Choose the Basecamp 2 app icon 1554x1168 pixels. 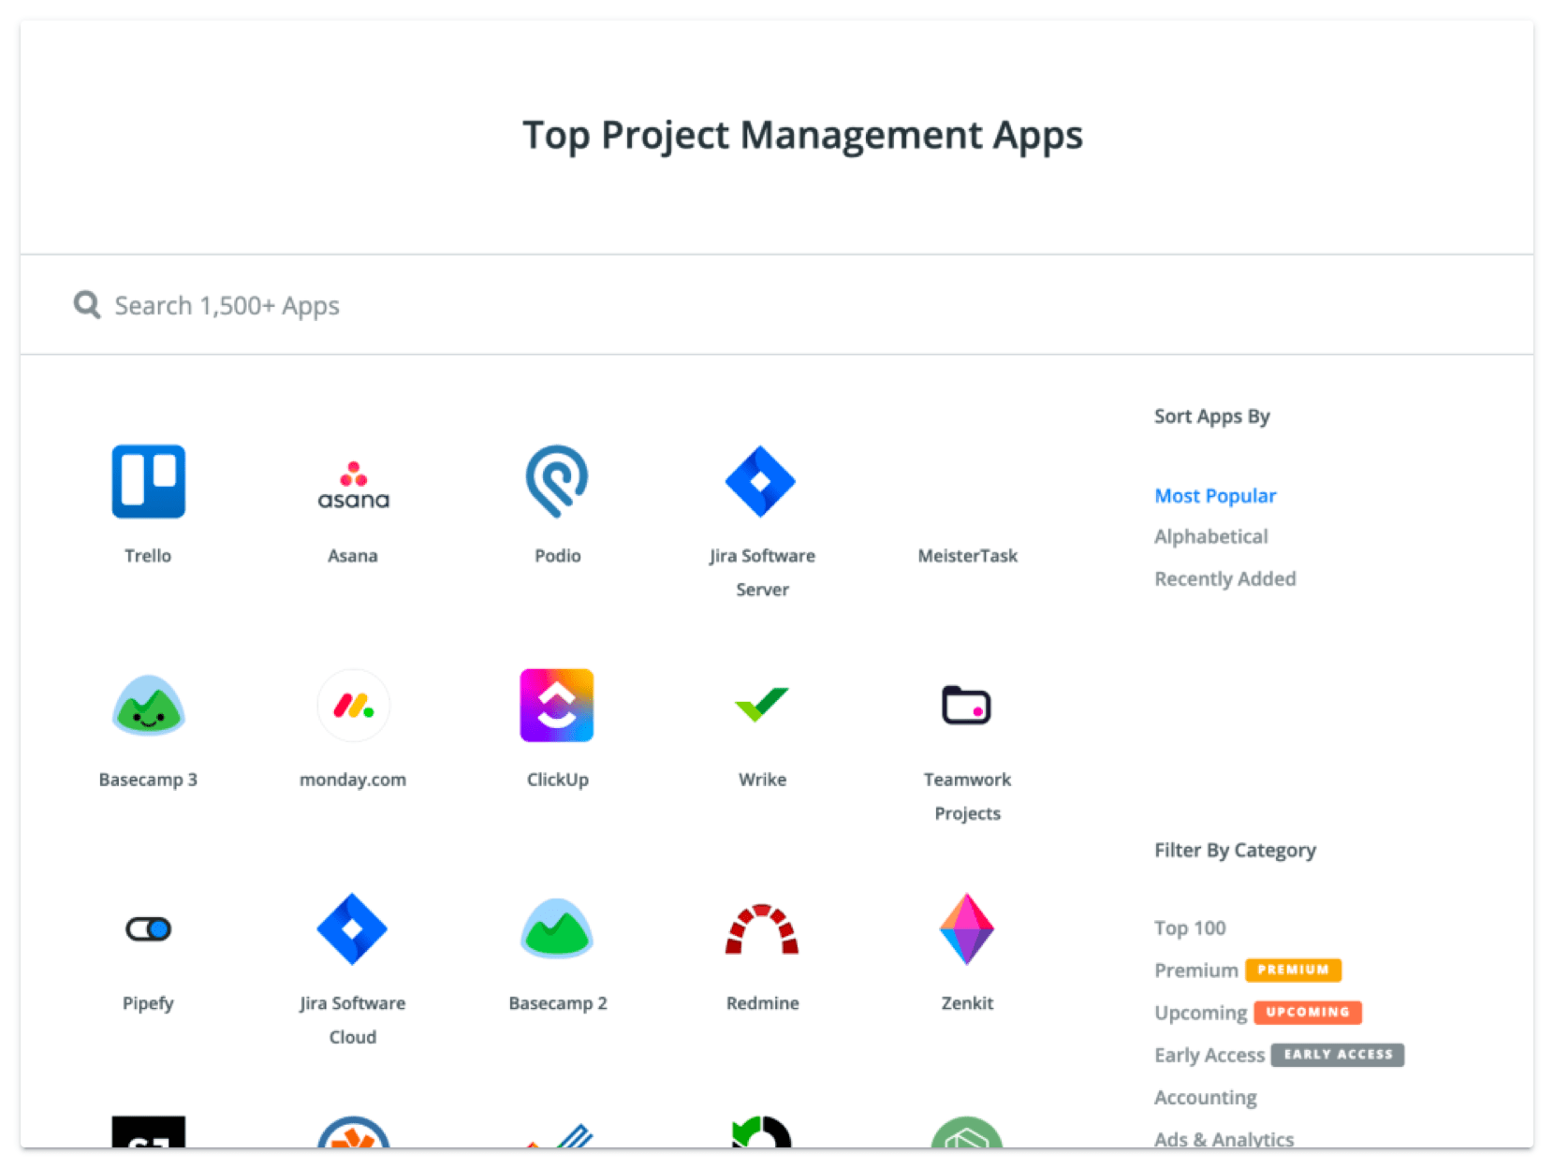click(x=557, y=928)
